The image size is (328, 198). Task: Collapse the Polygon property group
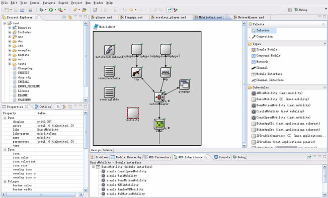click(x=5, y=181)
